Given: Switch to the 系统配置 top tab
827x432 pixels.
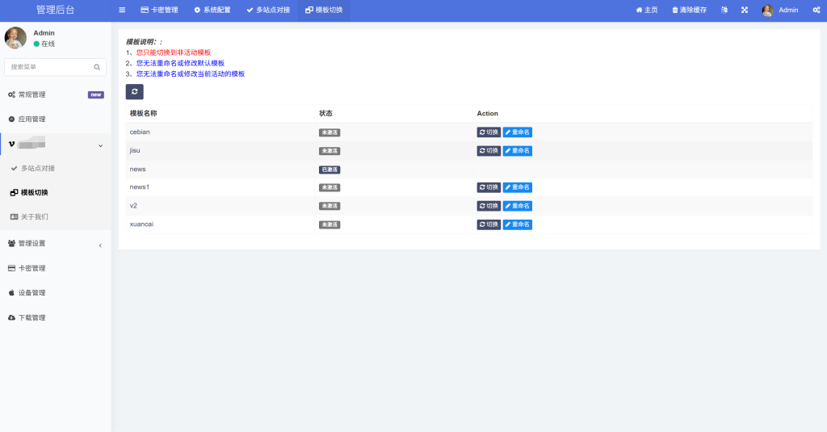Looking at the screenshot, I should coord(212,10).
